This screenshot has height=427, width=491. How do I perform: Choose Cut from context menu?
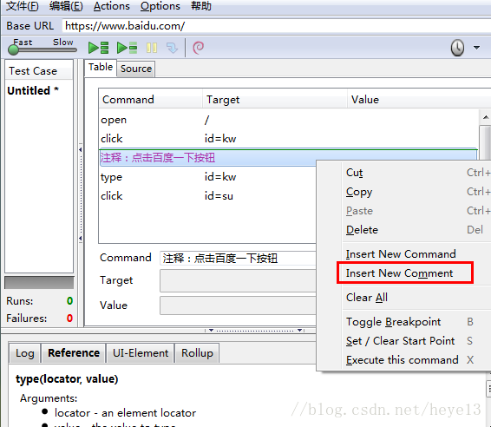click(x=416, y=173)
